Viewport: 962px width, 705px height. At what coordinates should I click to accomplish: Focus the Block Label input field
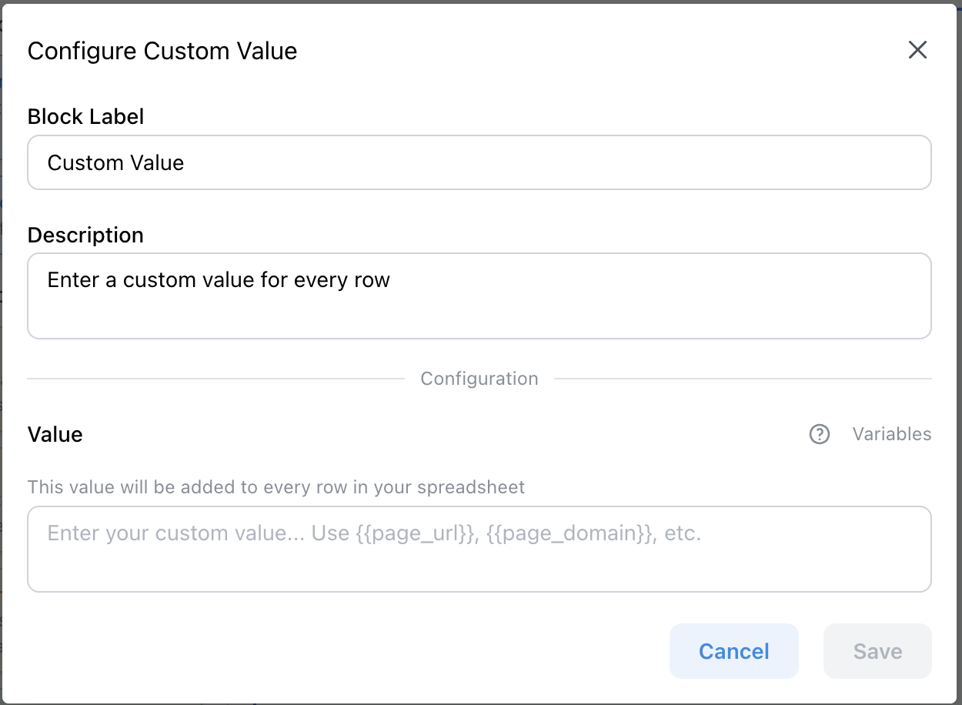[x=479, y=163]
